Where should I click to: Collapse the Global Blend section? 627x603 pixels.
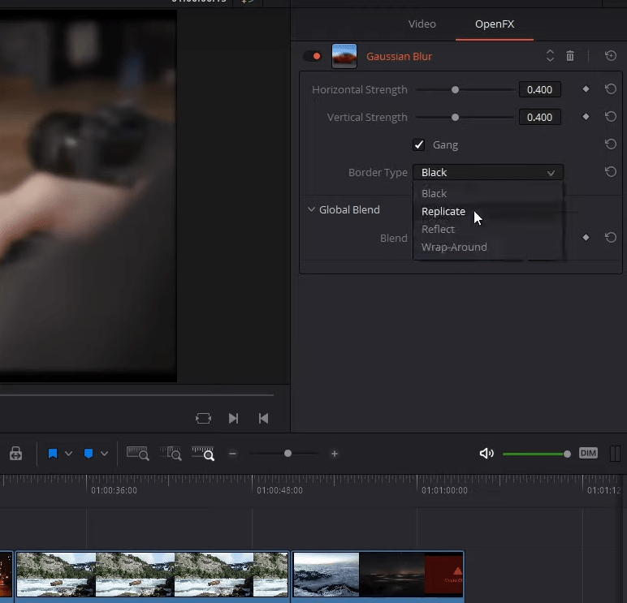[x=311, y=209]
